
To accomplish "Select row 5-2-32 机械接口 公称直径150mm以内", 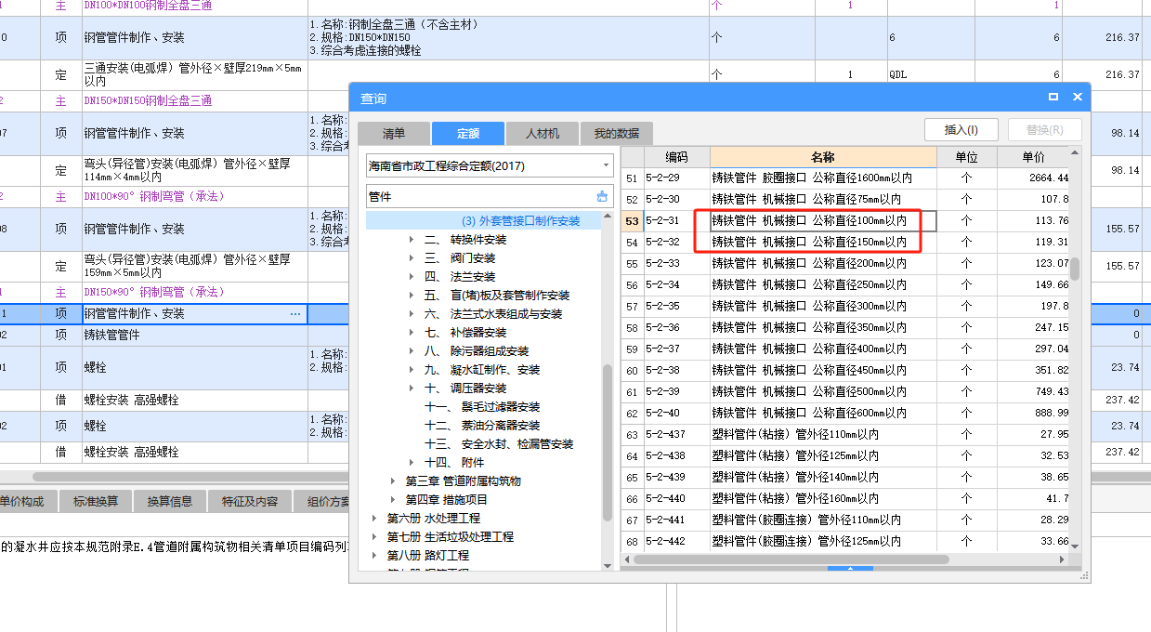I will tap(845, 242).
